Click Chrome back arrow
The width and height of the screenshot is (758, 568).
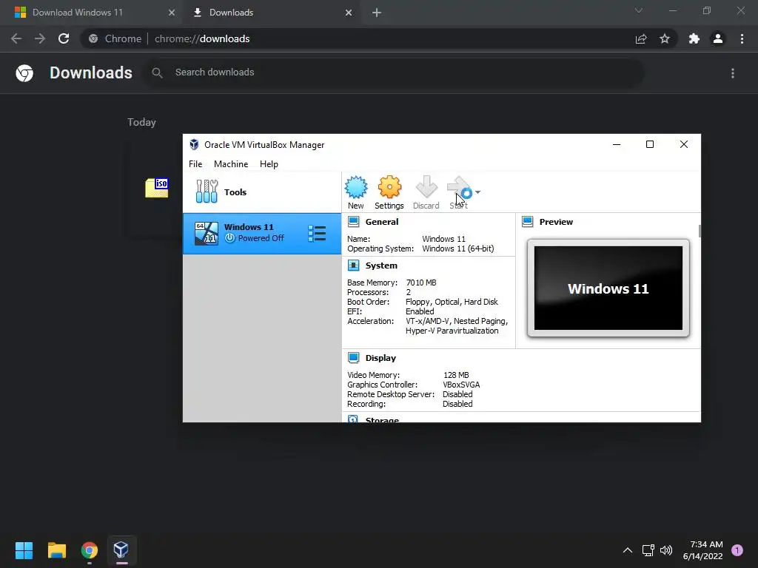[16, 38]
